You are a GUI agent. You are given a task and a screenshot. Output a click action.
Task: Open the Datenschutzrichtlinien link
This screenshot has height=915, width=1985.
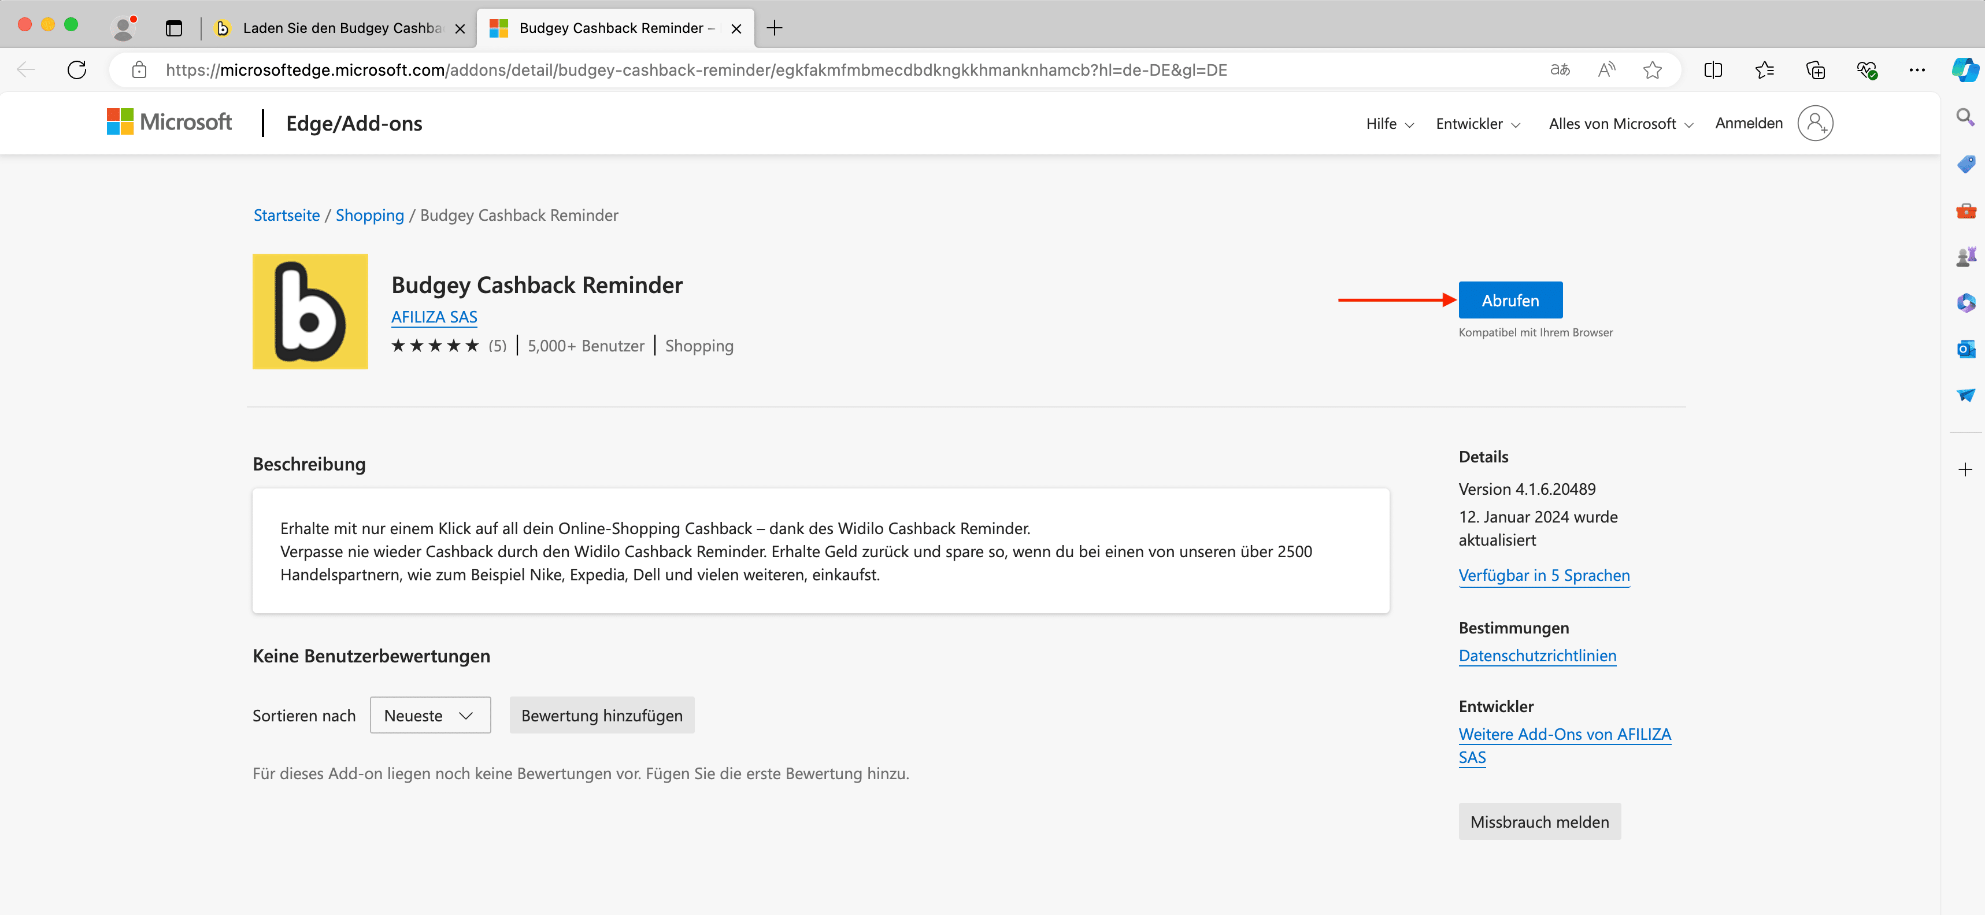tap(1536, 656)
